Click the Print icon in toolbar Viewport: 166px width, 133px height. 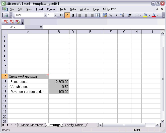(x=6, y=15)
